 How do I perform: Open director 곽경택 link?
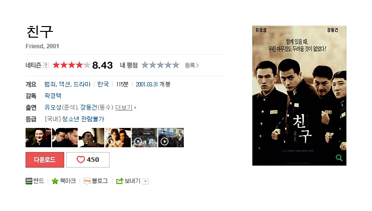click(53, 96)
